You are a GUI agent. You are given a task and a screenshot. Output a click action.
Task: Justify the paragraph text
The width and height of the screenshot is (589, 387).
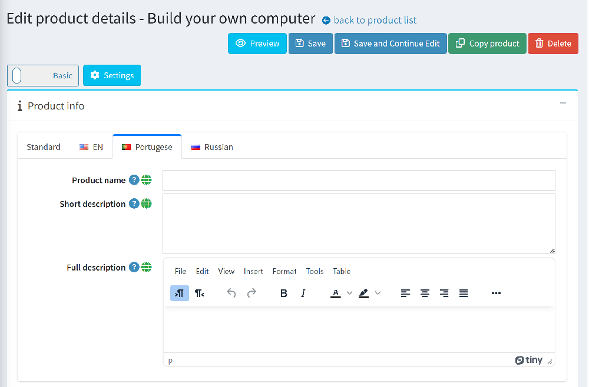(x=464, y=293)
